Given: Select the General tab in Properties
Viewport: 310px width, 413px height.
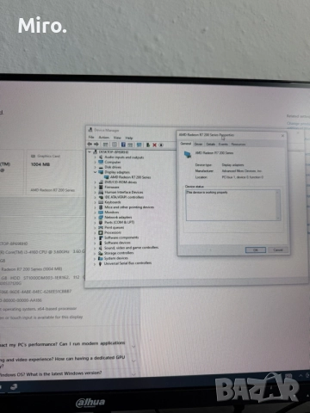Looking at the screenshot, I should pos(186,144).
